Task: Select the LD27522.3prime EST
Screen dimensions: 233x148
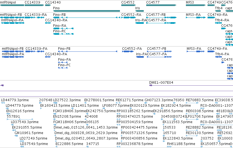Action: click(55, 103)
